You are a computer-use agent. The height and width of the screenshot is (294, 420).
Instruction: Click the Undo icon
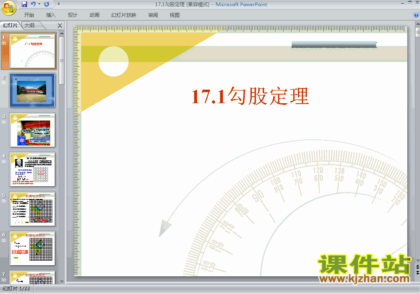33,4
